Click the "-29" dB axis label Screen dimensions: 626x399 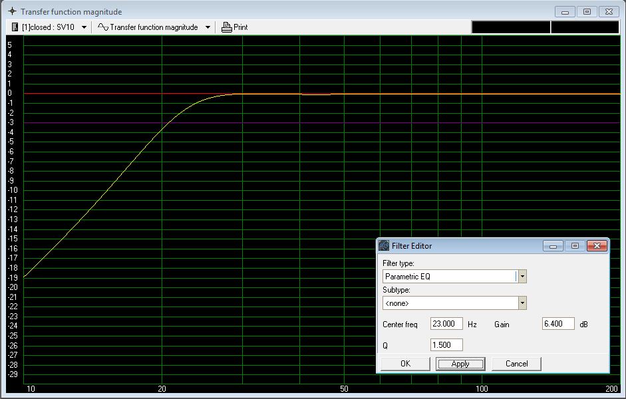pyautogui.click(x=13, y=374)
